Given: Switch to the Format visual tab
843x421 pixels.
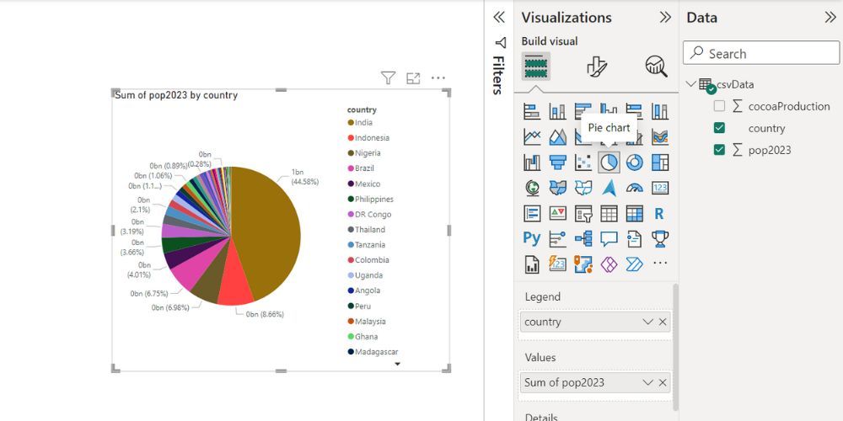Looking at the screenshot, I should pos(597,67).
